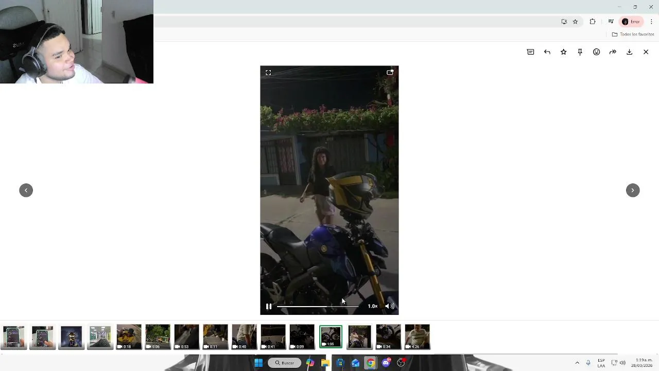Screen dimensions: 659x371
Task: Select the 4:26 video thumbnail
Action: [417, 336]
